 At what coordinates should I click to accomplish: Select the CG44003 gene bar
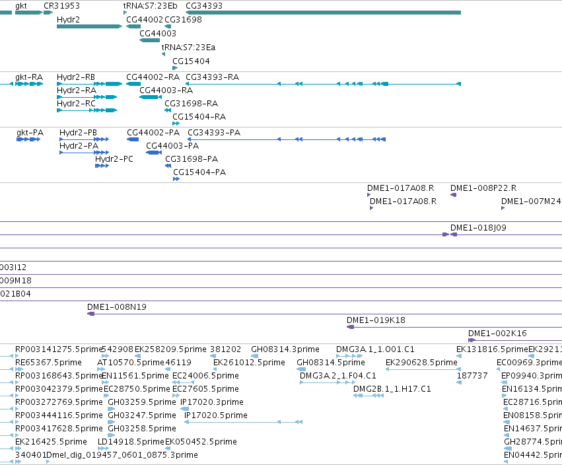click(x=149, y=40)
